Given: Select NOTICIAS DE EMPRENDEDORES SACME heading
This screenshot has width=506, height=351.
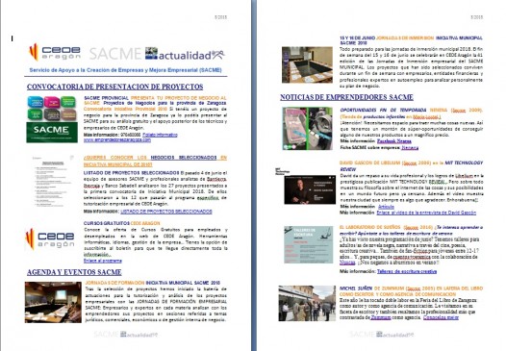Looking at the screenshot, I should (x=346, y=97).
